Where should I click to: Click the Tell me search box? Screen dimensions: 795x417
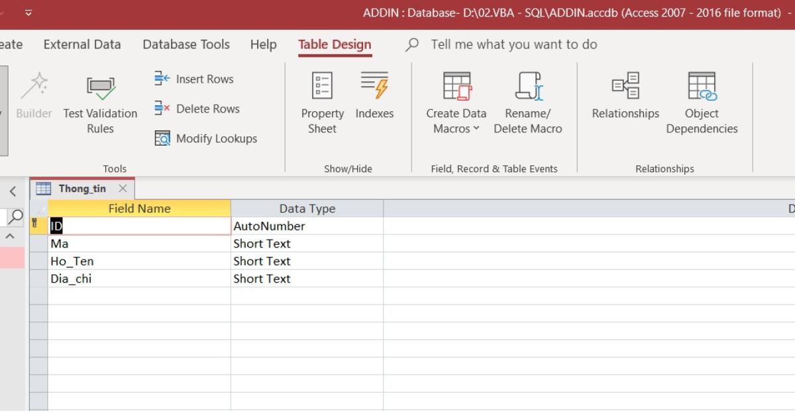[x=513, y=44]
